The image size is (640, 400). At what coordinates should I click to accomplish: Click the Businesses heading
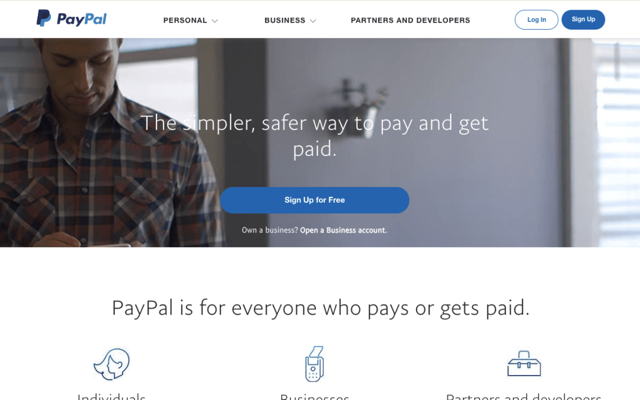pos(314,396)
